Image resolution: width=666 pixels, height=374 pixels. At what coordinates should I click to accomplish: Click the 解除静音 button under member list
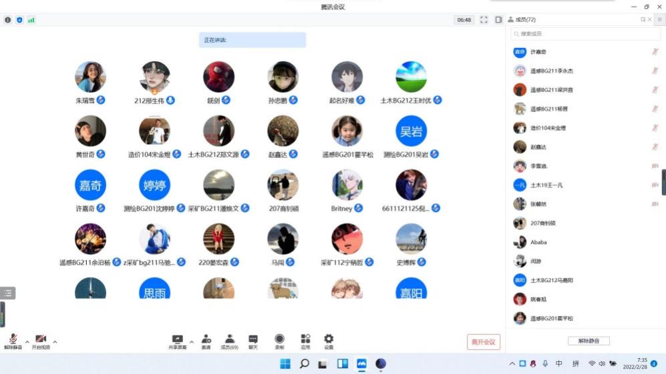click(589, 341)
